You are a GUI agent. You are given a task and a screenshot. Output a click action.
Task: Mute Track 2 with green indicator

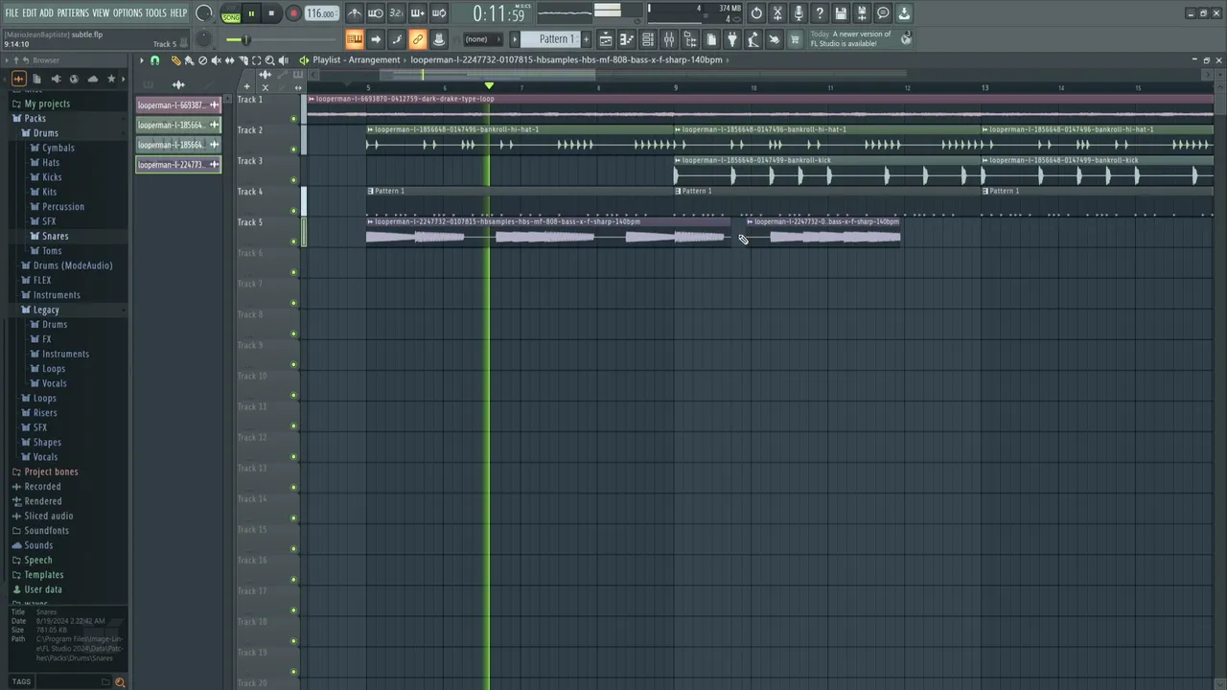point(294,149)
